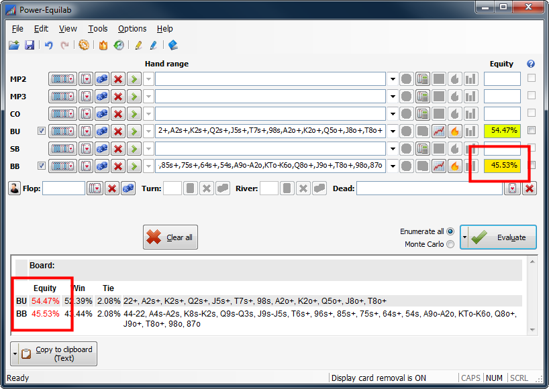Click the BU hand range input field
Image resolution: width=549 pixels, height=389 pixels.
coord(270,131)
